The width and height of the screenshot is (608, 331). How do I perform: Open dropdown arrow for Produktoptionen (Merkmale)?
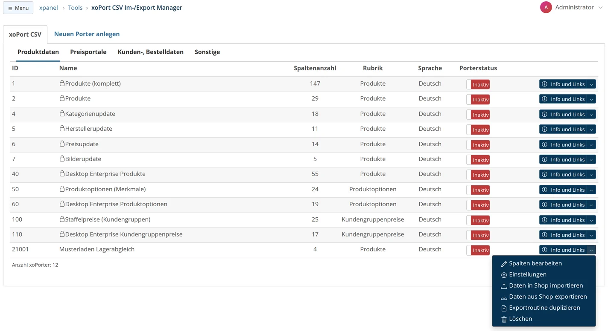coord(591,190)
